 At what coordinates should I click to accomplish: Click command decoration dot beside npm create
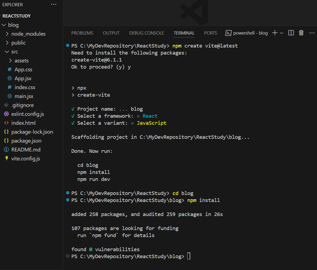coord(68,45)
